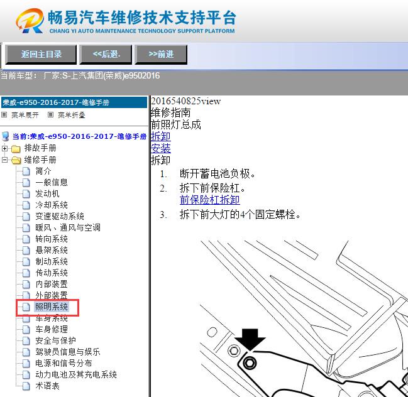Image resolution: width=408 pixels, height=397 pixels.
Task: Select 外部装置 tree item
Action: 52,295
